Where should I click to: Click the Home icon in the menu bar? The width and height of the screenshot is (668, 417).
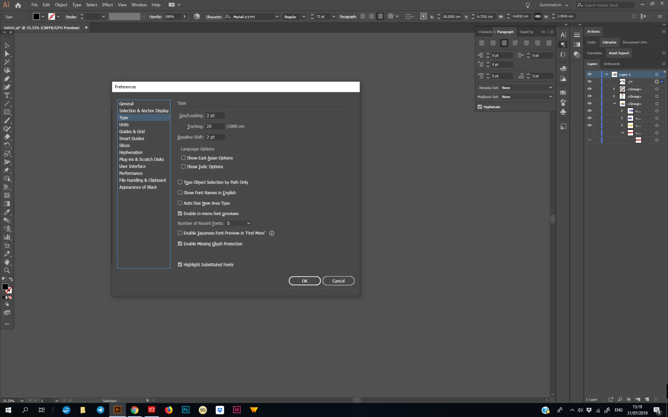[x=18, y=5]
